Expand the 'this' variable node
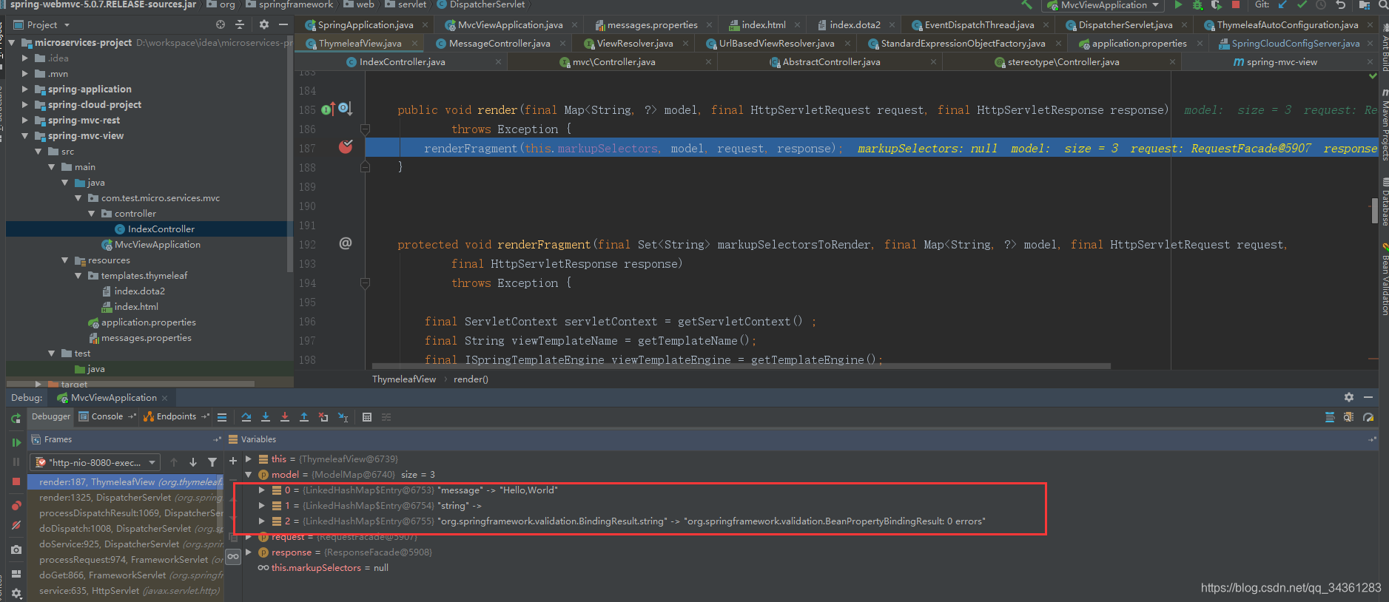 click(249, 459)
